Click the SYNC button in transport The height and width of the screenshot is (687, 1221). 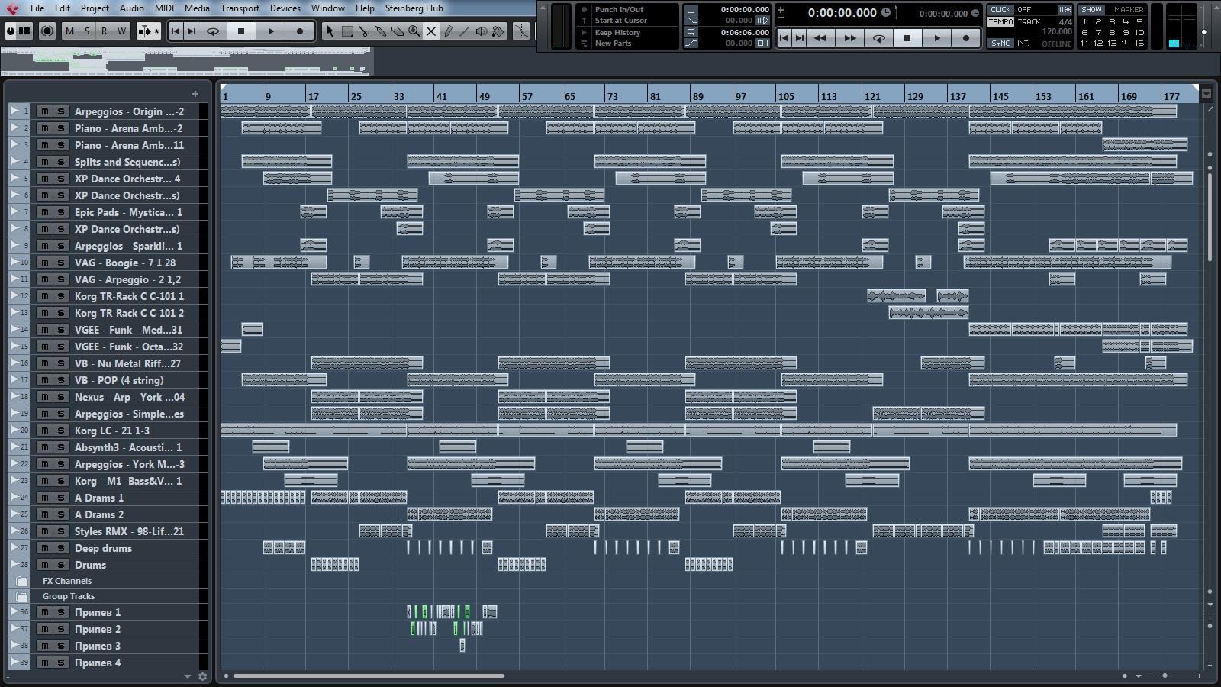coord(1000,44)
